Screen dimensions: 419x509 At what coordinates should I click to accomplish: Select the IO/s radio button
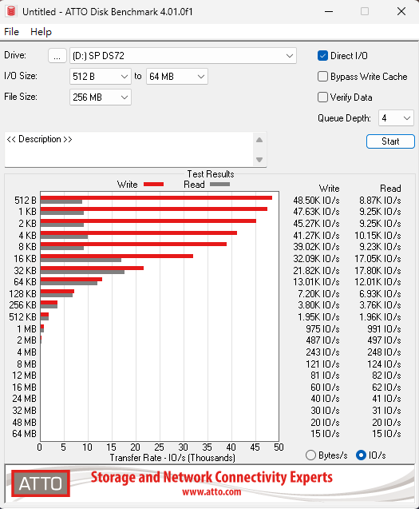(x=361, y=455)
